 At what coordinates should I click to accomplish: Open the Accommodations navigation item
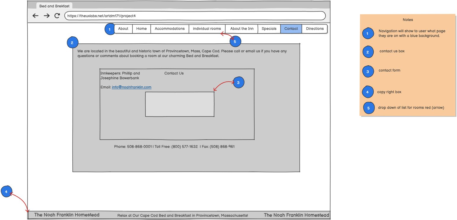(x=170, y=29)
